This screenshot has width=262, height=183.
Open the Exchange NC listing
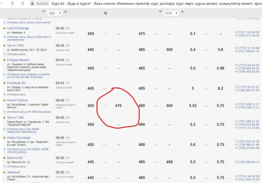click(x=17, y=83)
